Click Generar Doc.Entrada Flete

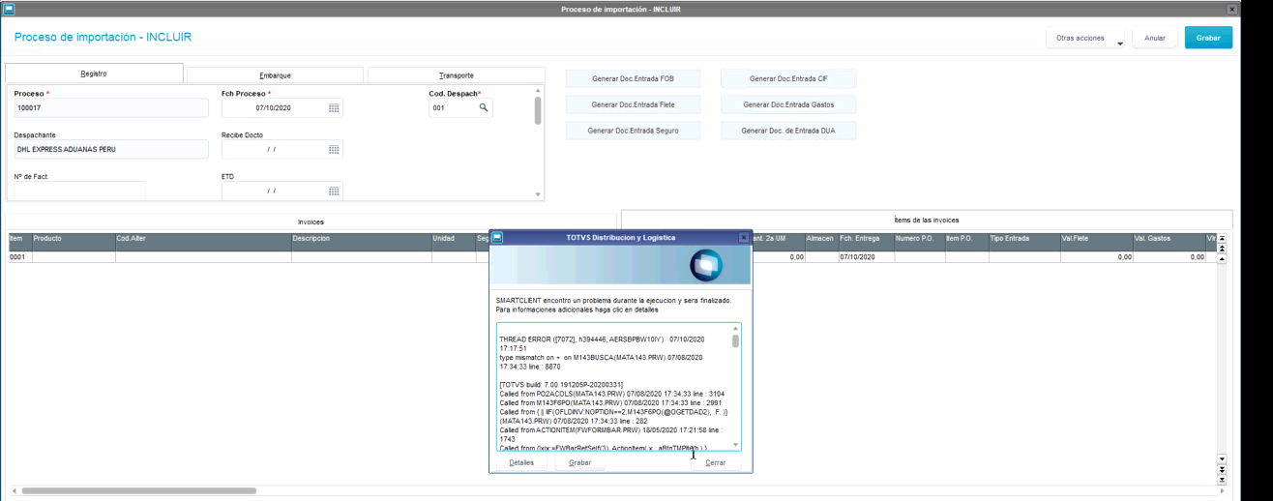pyautogui.click(x=633, y=104)
